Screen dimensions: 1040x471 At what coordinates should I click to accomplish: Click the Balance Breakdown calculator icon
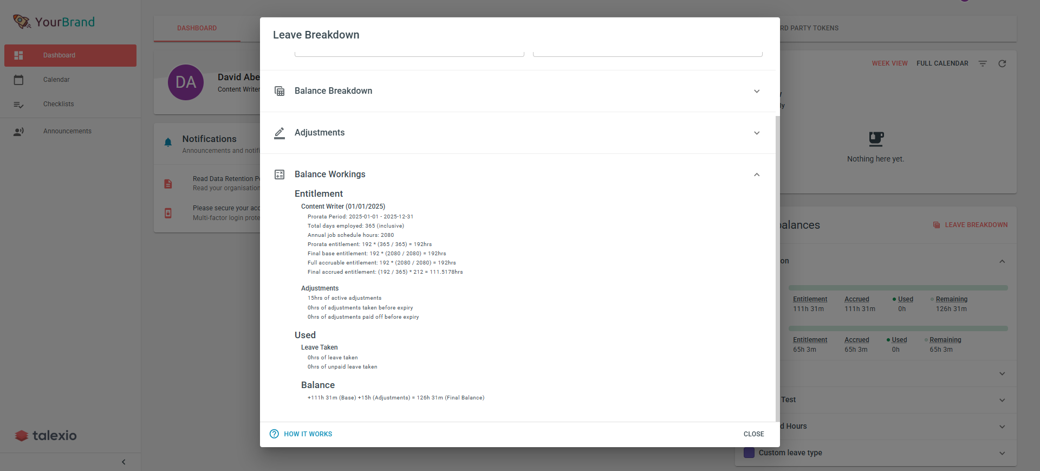coord(279,91)
